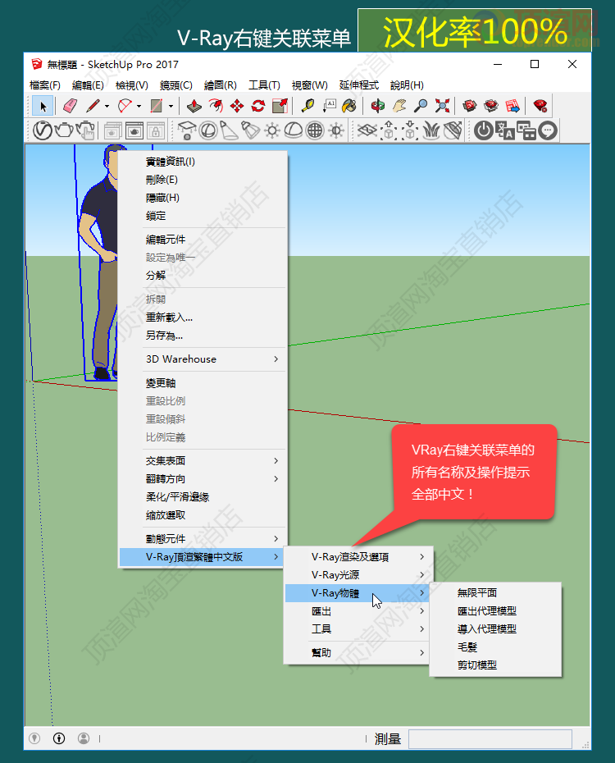Image resolution: width=615 pixels, height=763 pixels.
Task: Choose the Pencil line tool
Action: 93,106
